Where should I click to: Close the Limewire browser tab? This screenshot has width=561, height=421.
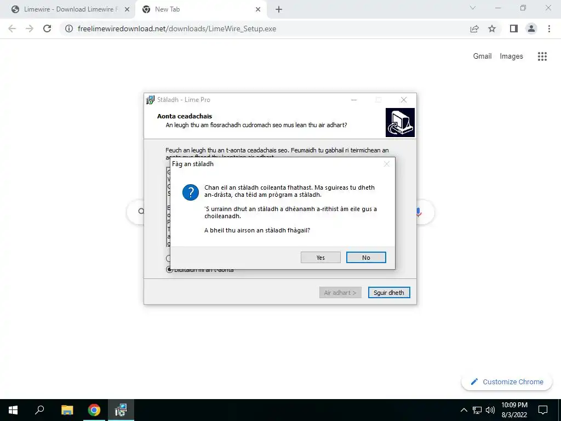(127, 9)
